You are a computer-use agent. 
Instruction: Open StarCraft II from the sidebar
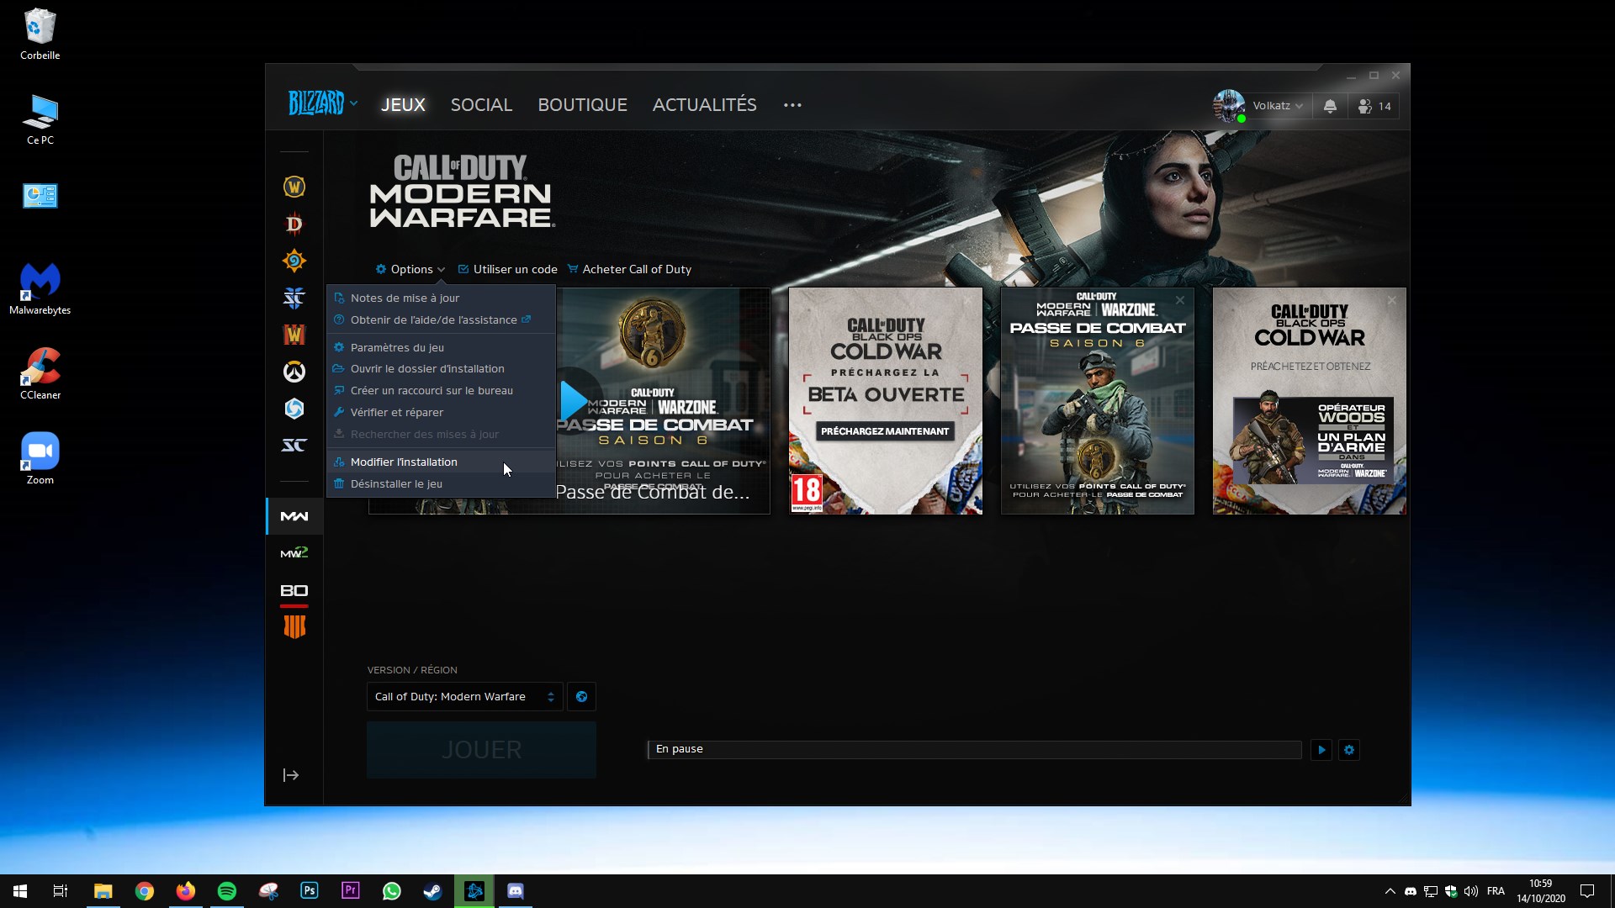click(x=294, y=298)
